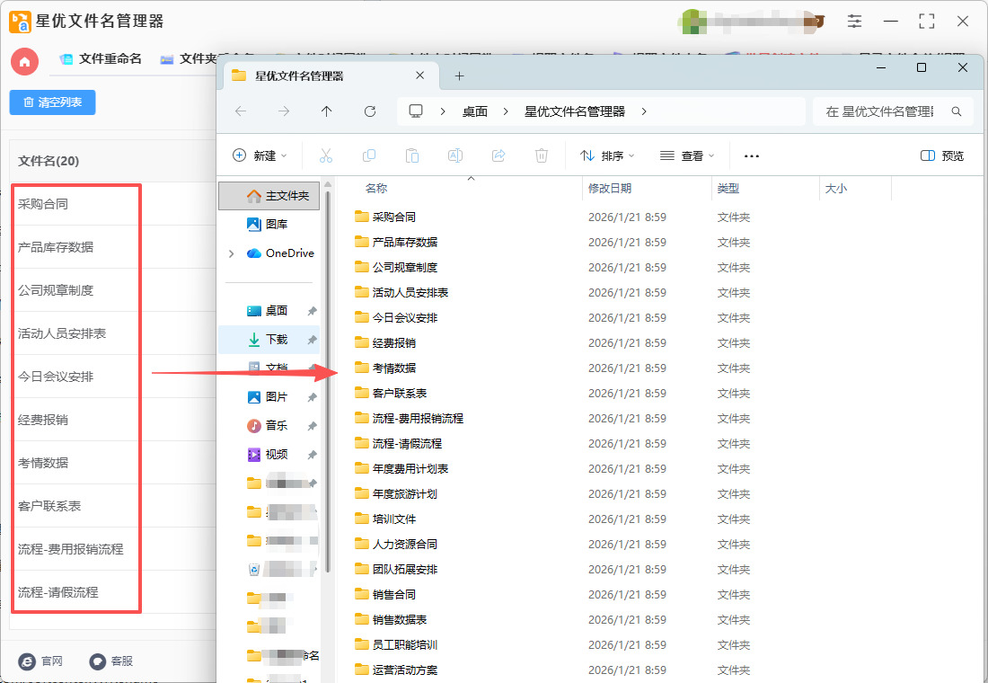Expand chevron between 桌面 and 星优文件名管理器

[506, 111]
